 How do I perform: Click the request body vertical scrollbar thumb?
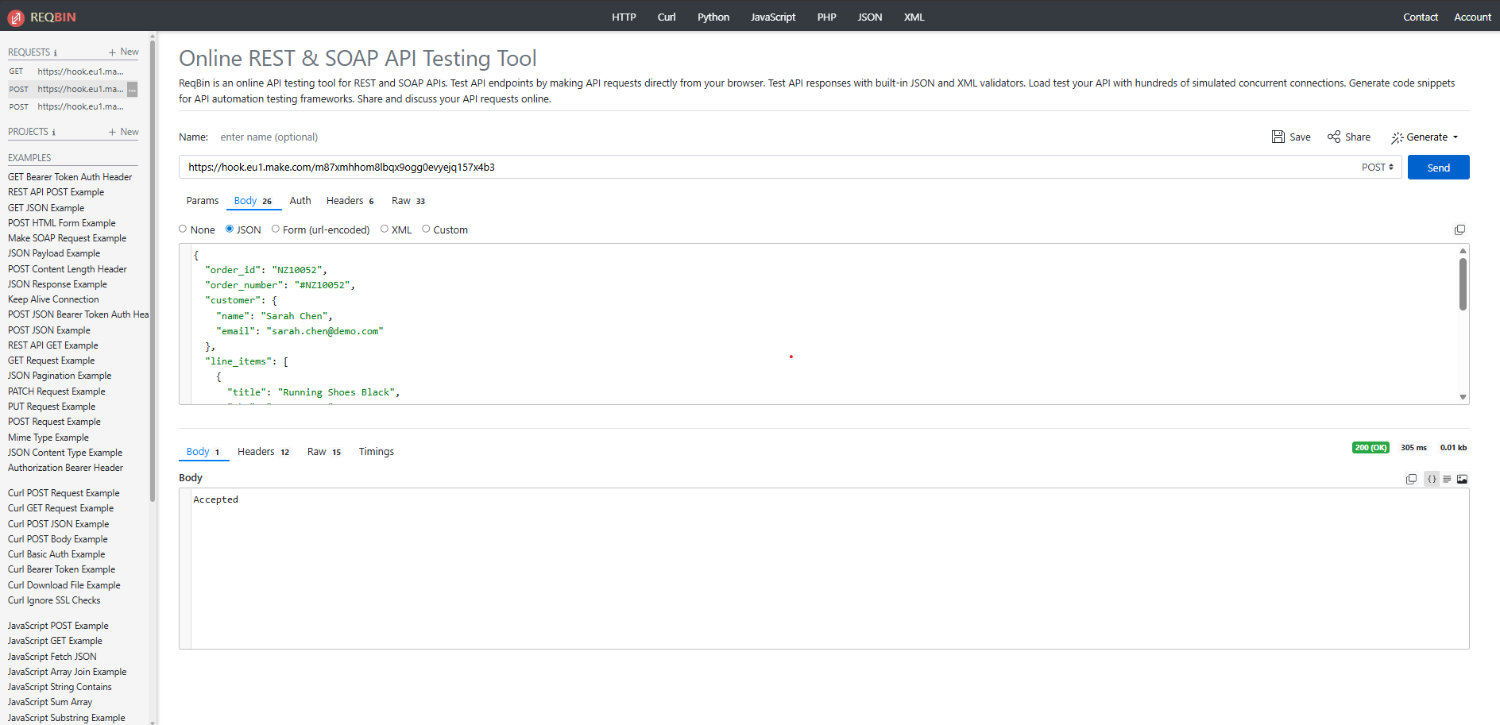(1463, 283)
